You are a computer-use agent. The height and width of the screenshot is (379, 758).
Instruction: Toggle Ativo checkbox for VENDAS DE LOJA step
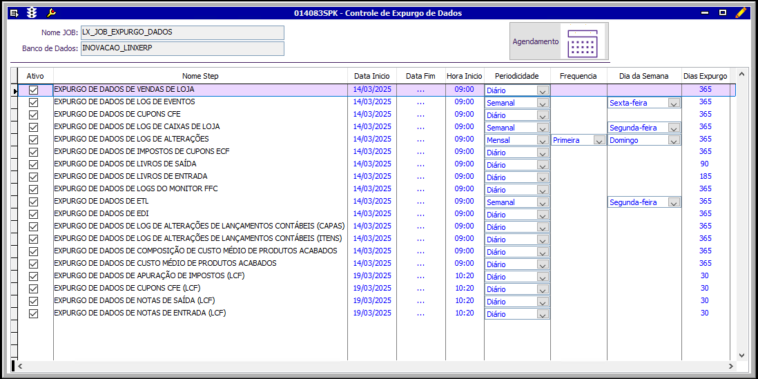[33, 90]
